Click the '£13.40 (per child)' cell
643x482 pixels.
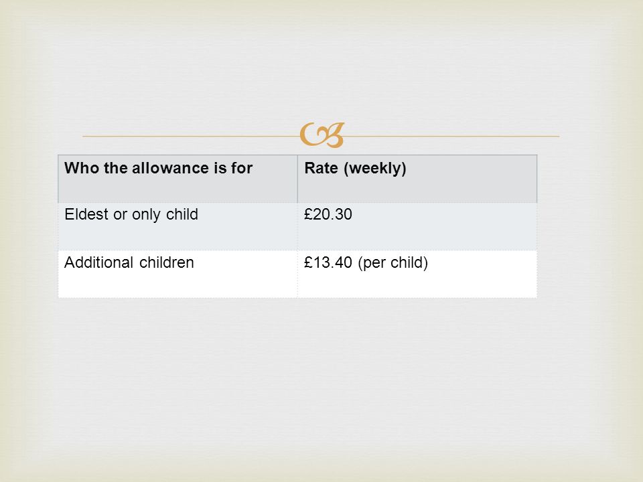pyautogui.click(x=417, y=274)
